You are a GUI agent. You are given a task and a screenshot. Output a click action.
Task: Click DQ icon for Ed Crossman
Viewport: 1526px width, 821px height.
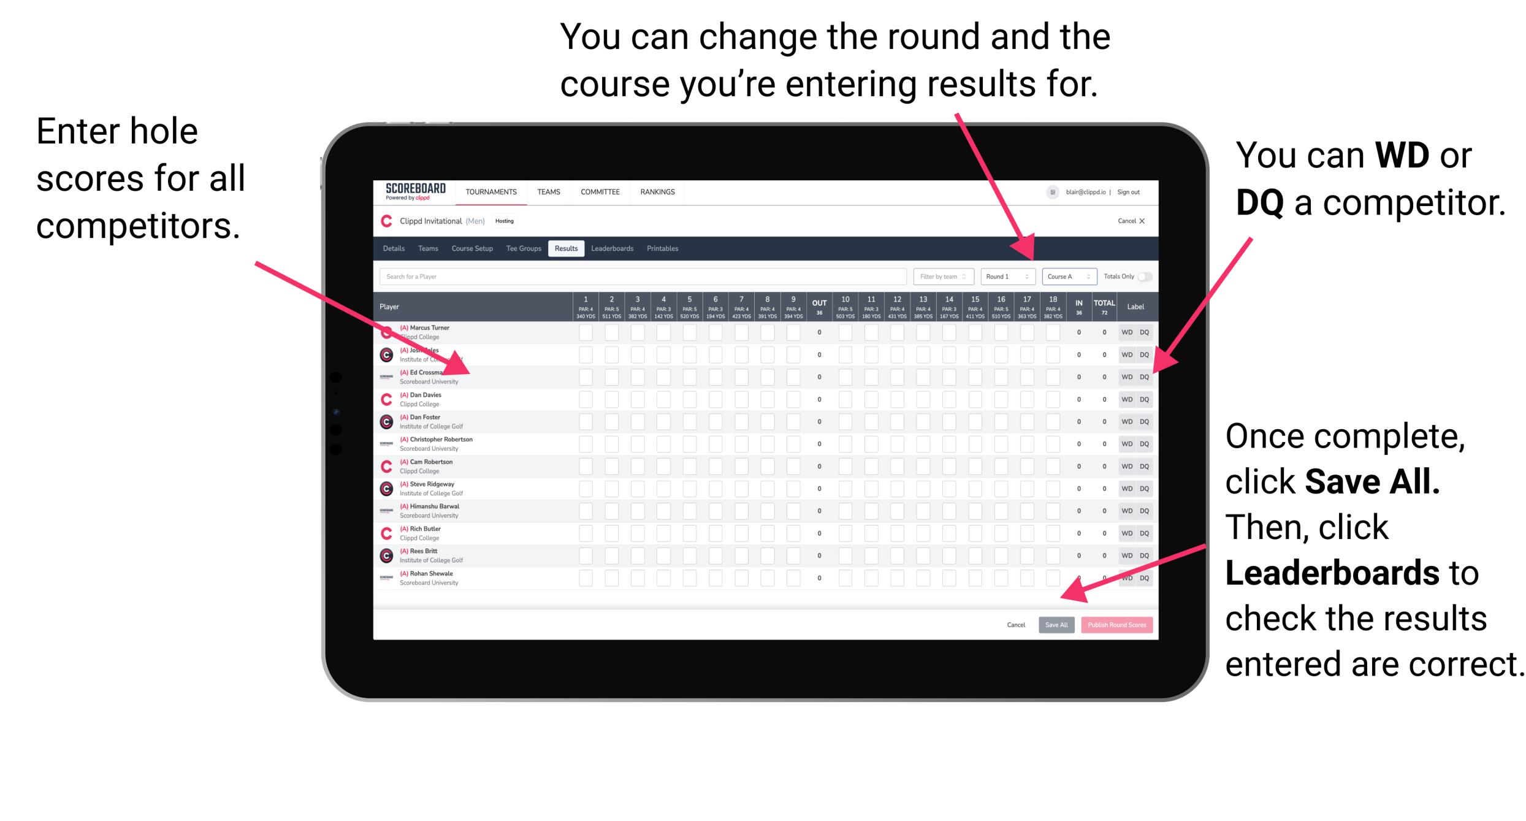[x=1144, y=373]
